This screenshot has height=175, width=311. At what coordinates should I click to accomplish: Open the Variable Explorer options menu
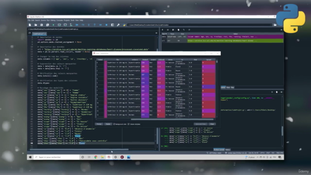point(281,30)
